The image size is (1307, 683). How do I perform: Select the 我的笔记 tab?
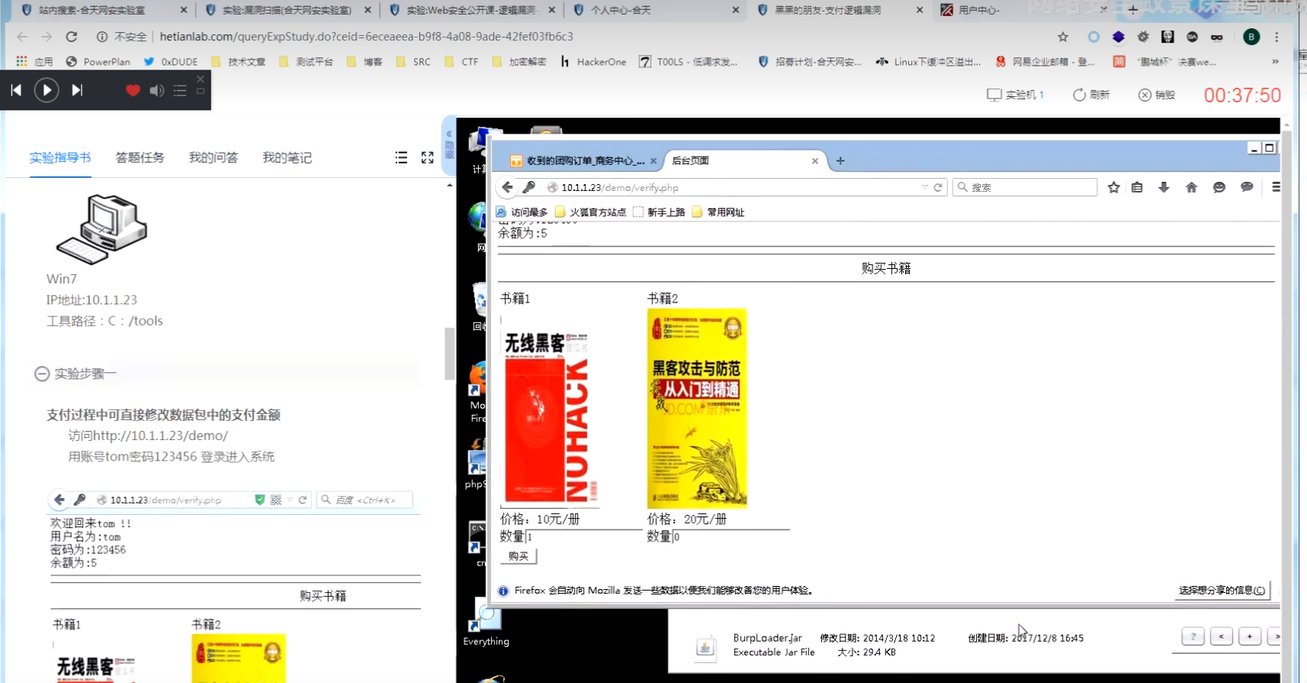(x=287, y=157)
